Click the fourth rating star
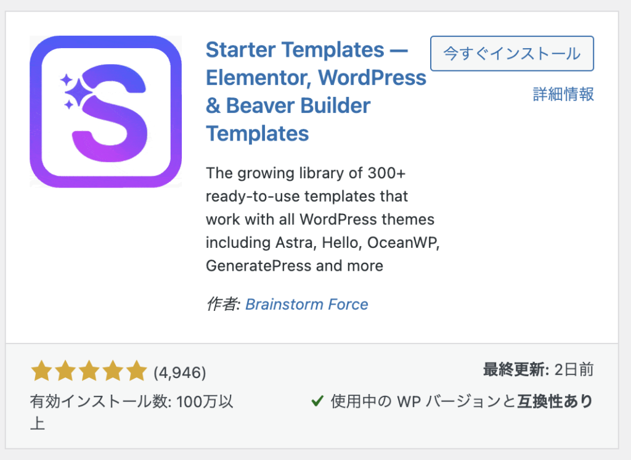Viewport: 631px width, 460px height. 112,372
